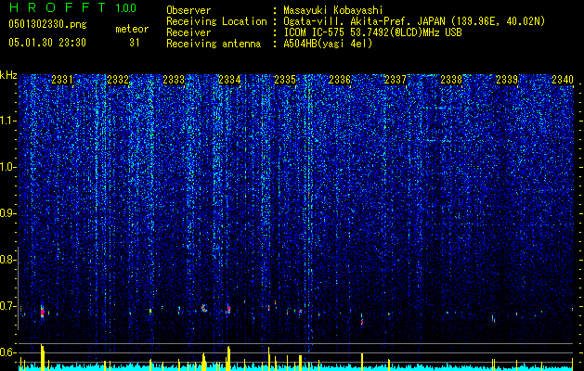This screenshot has height=371, width=584.
Task: Select the A504HB(yagi 4el) antenna text
Action: click(328, 44)
